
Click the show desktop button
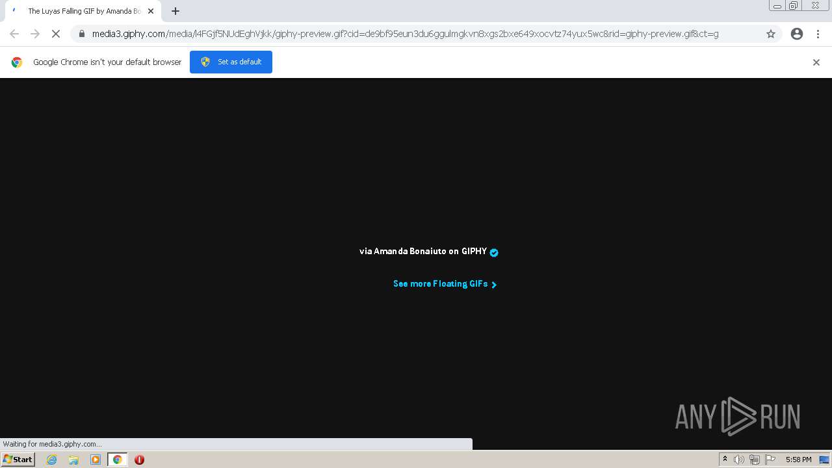pos(824,460)
